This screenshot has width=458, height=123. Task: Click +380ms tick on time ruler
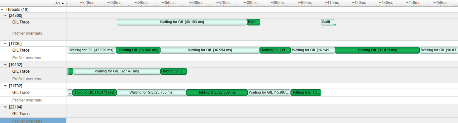pos(250,3)
